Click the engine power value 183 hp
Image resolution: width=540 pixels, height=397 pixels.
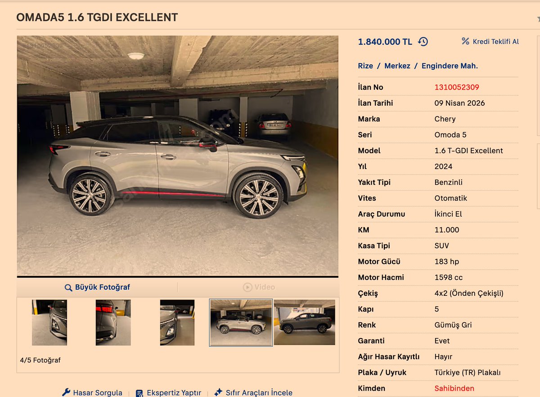(446, 262)
